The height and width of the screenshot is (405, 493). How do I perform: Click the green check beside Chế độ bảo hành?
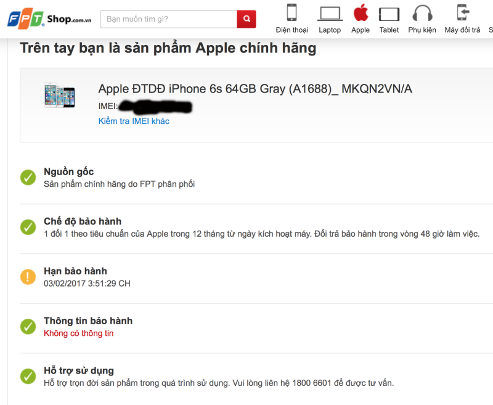coord(28,227)
